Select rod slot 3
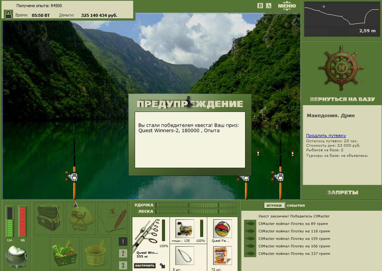Image resolution: width=382 pixels, height=271 pixels. pyautogui.click(x=123, y=265)
